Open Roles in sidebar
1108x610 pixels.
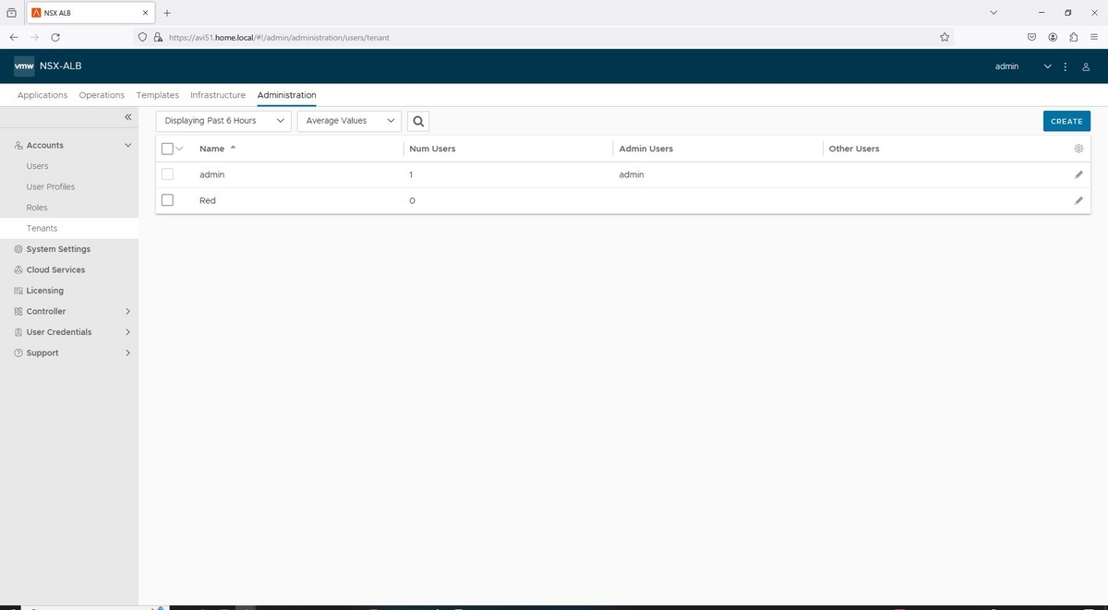[37, 208]
